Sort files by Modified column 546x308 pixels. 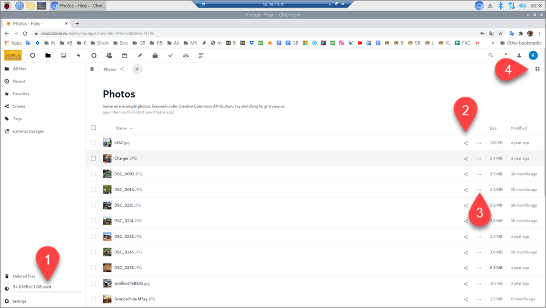(519, 128)
